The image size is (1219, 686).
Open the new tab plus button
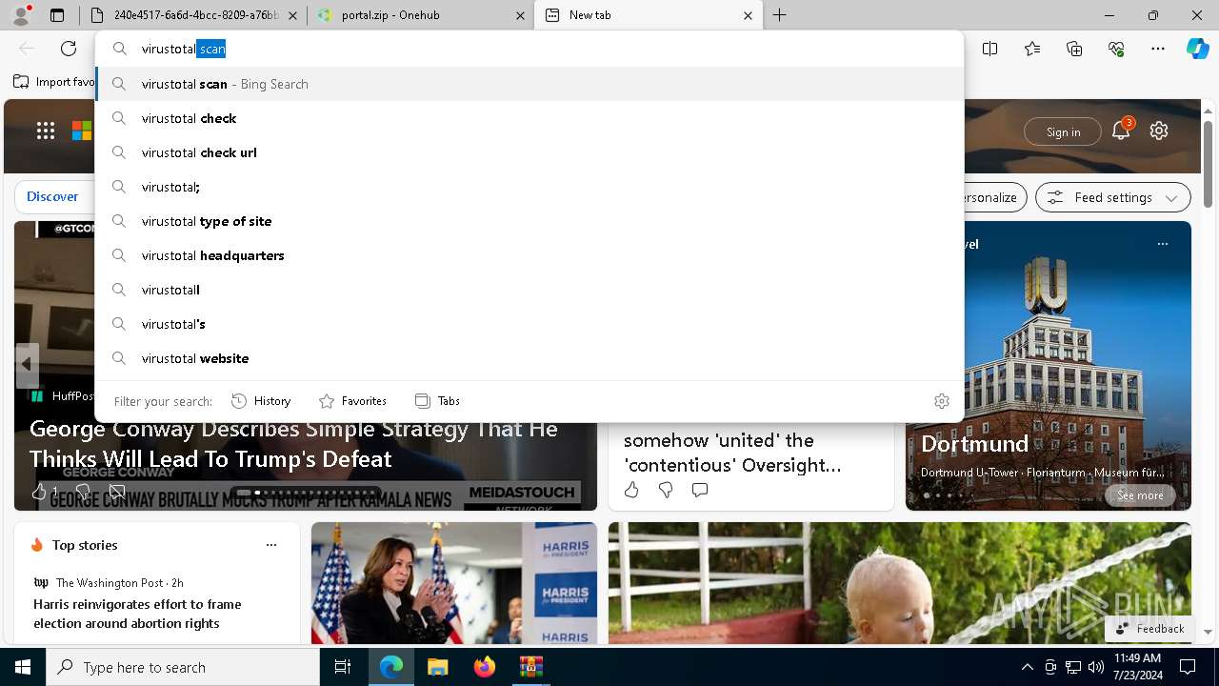[779, 15]
